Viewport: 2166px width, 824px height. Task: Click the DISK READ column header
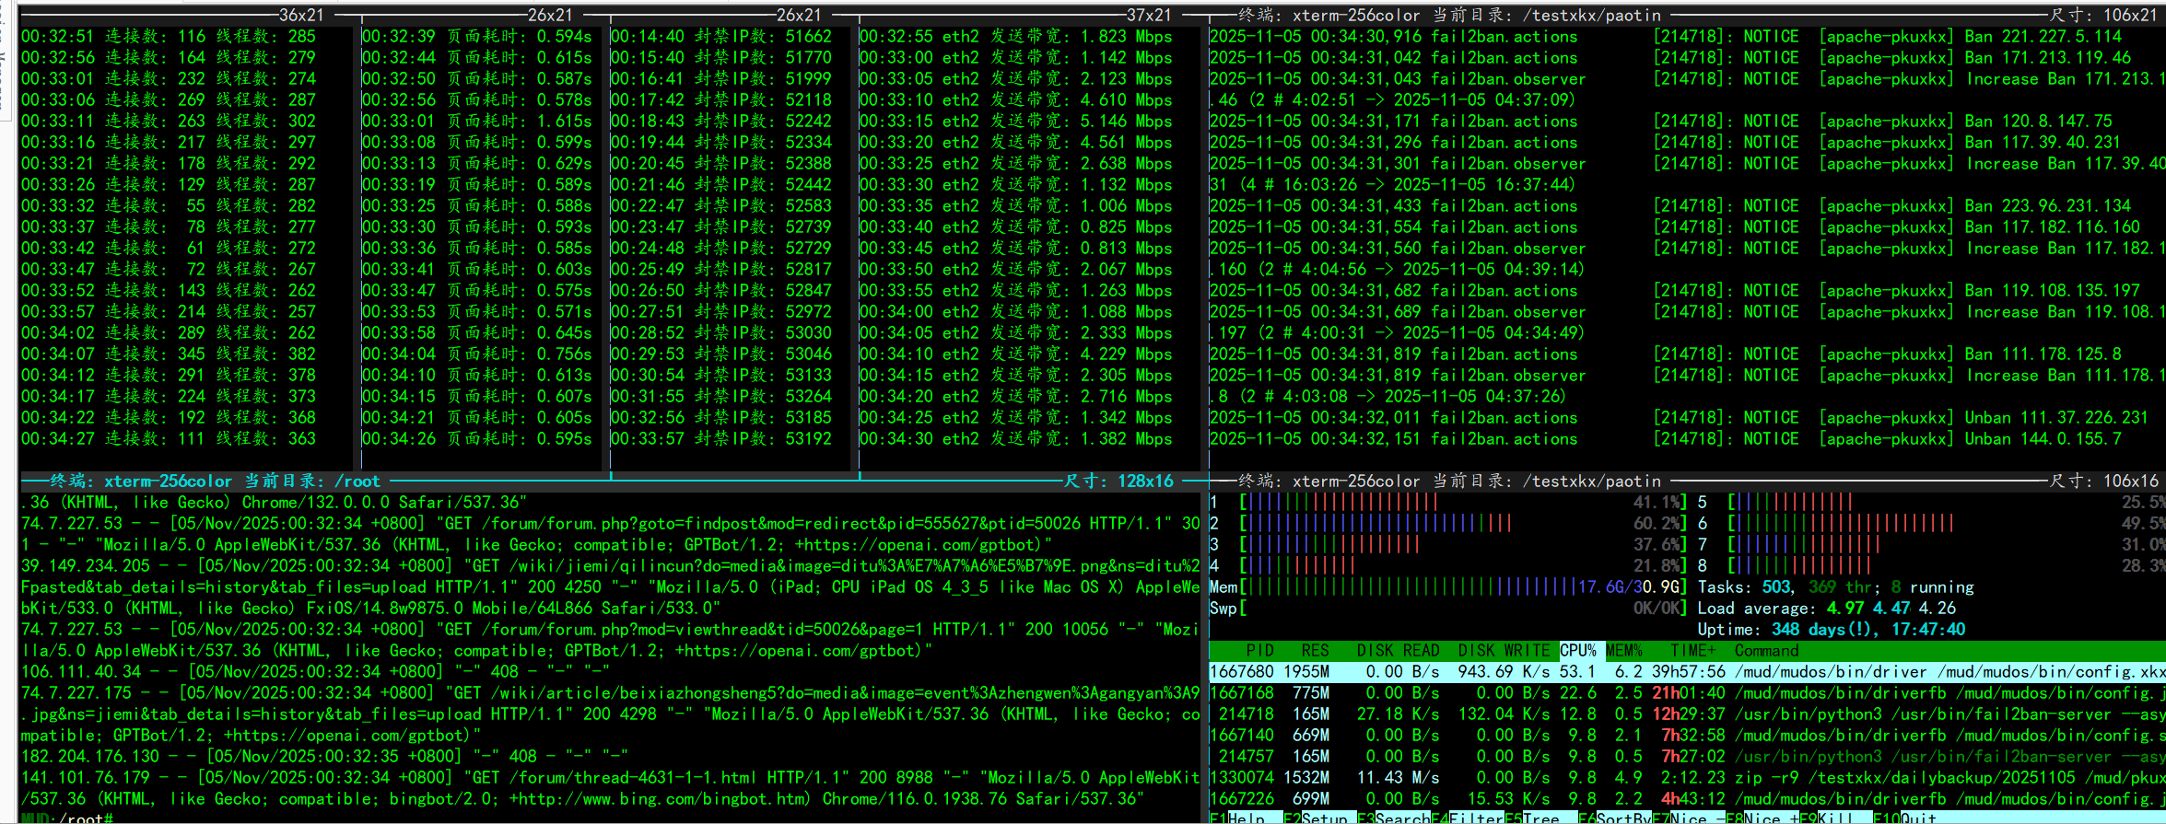coord(1397,651)
